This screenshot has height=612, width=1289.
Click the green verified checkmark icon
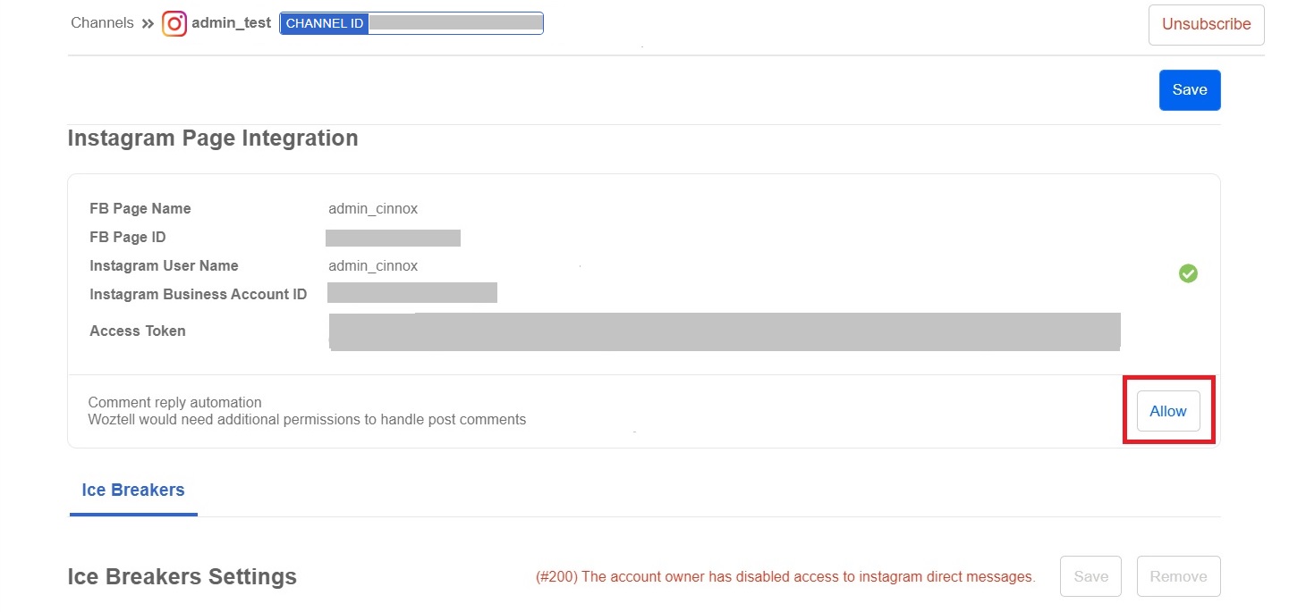tap(1188, 273)
